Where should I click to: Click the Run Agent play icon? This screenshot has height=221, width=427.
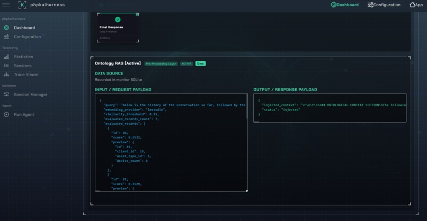pyautogui.click(x=6, y=114)
